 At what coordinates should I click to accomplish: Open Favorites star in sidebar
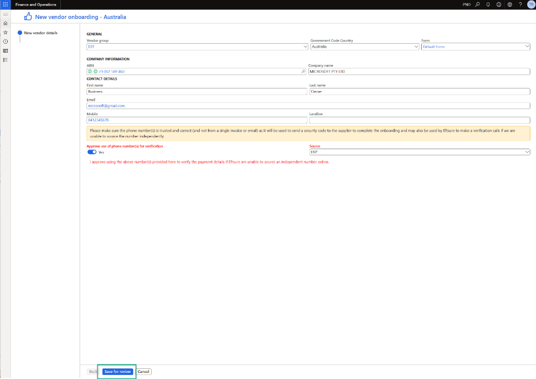pos(6,32)
